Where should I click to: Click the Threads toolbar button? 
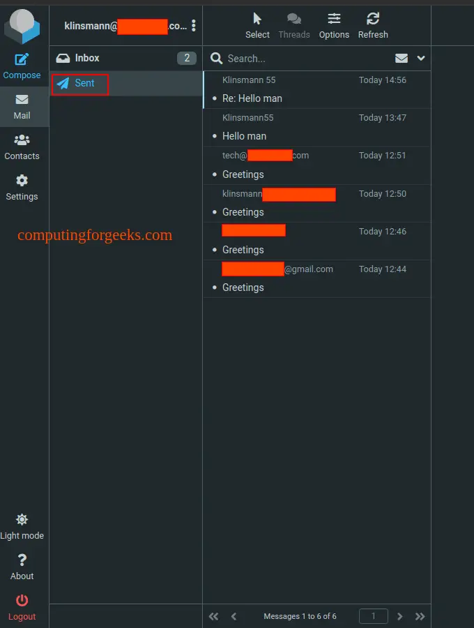coord(294,26)
